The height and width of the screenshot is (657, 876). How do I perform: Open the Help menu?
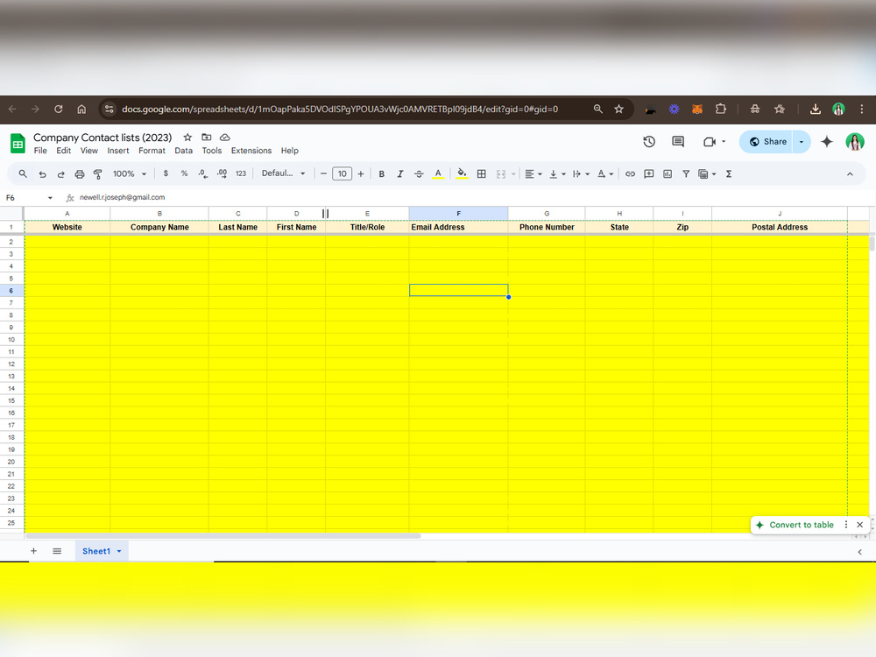(x=289, y=151)
